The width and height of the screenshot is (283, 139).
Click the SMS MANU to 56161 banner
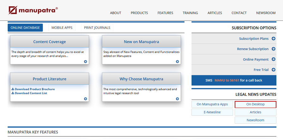click(234, 80)
